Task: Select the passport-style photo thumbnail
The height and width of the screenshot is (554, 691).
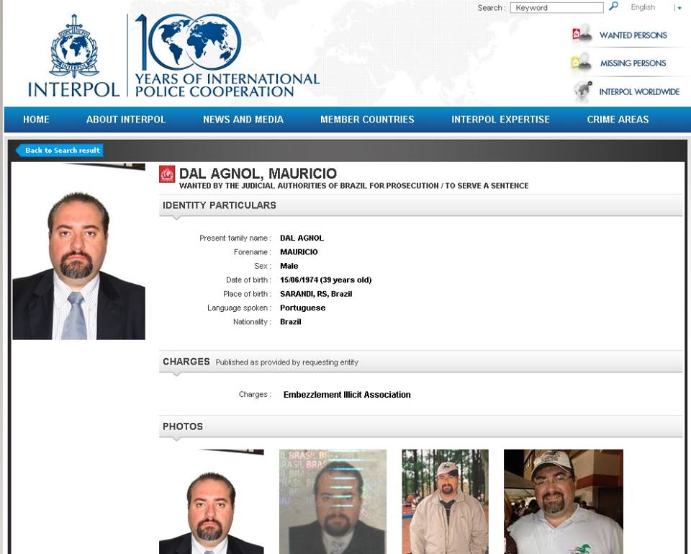Action: (x=333, y=501)
